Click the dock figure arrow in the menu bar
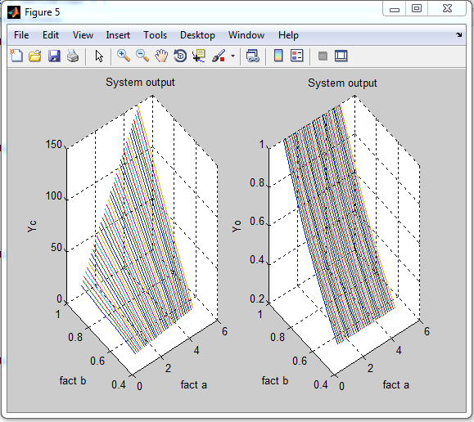Viewport: 474px width, 422px height. click(x=459, y=34)
